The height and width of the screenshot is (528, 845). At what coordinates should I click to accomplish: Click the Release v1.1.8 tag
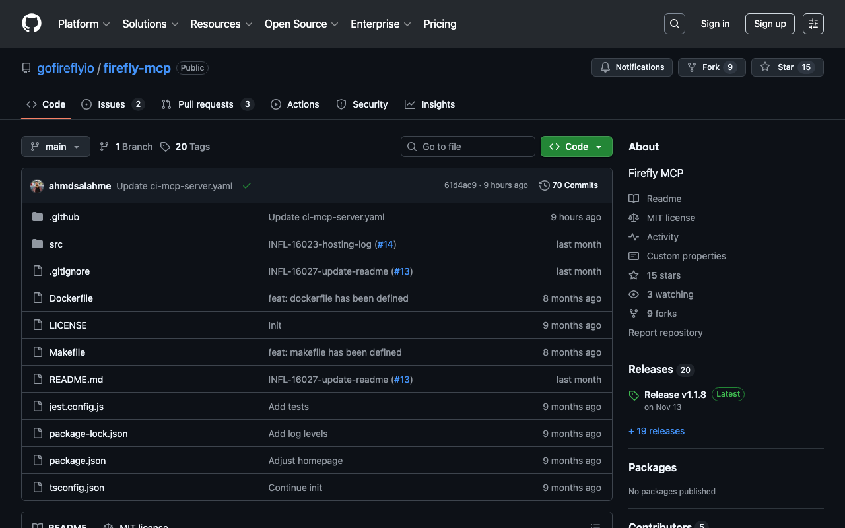tap(675, 395)
